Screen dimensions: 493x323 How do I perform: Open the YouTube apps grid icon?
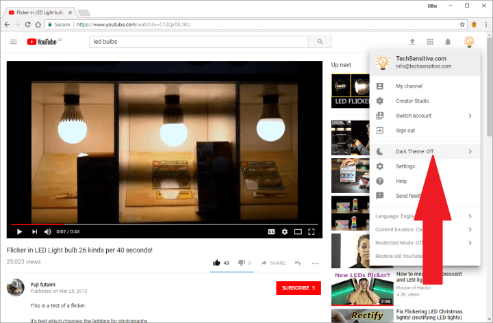(x=430, y=42)
